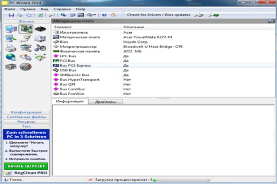Sort by the Элемент column header
This screenshot has width=277, height=184.
click(86, 27)
